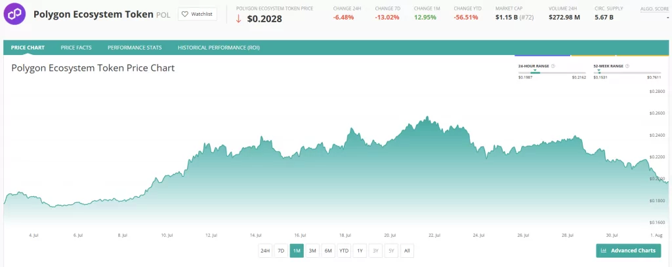Click the 52-week range help icon
This screenshot has height=267, width=672.
[x=629, y=66]
